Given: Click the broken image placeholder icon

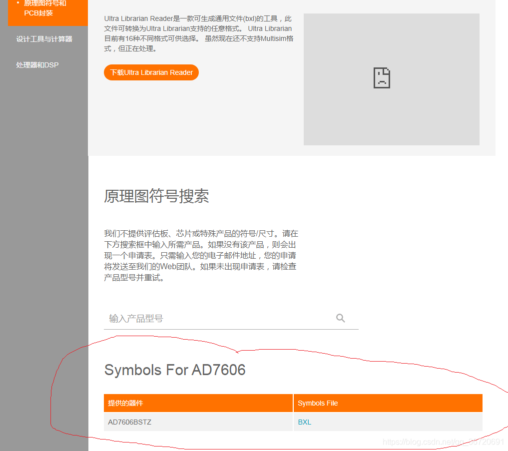Looking at the screenshot, I should 382,78.
